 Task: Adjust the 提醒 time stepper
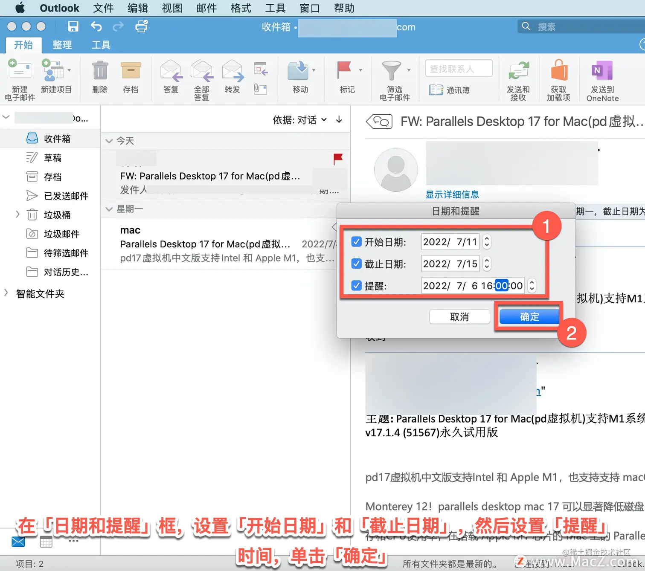pyautogui.click(x=532, y=285)
